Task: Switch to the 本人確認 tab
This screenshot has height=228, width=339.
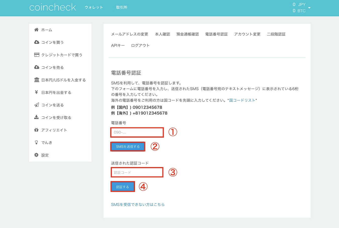Action: coord(162,34)
